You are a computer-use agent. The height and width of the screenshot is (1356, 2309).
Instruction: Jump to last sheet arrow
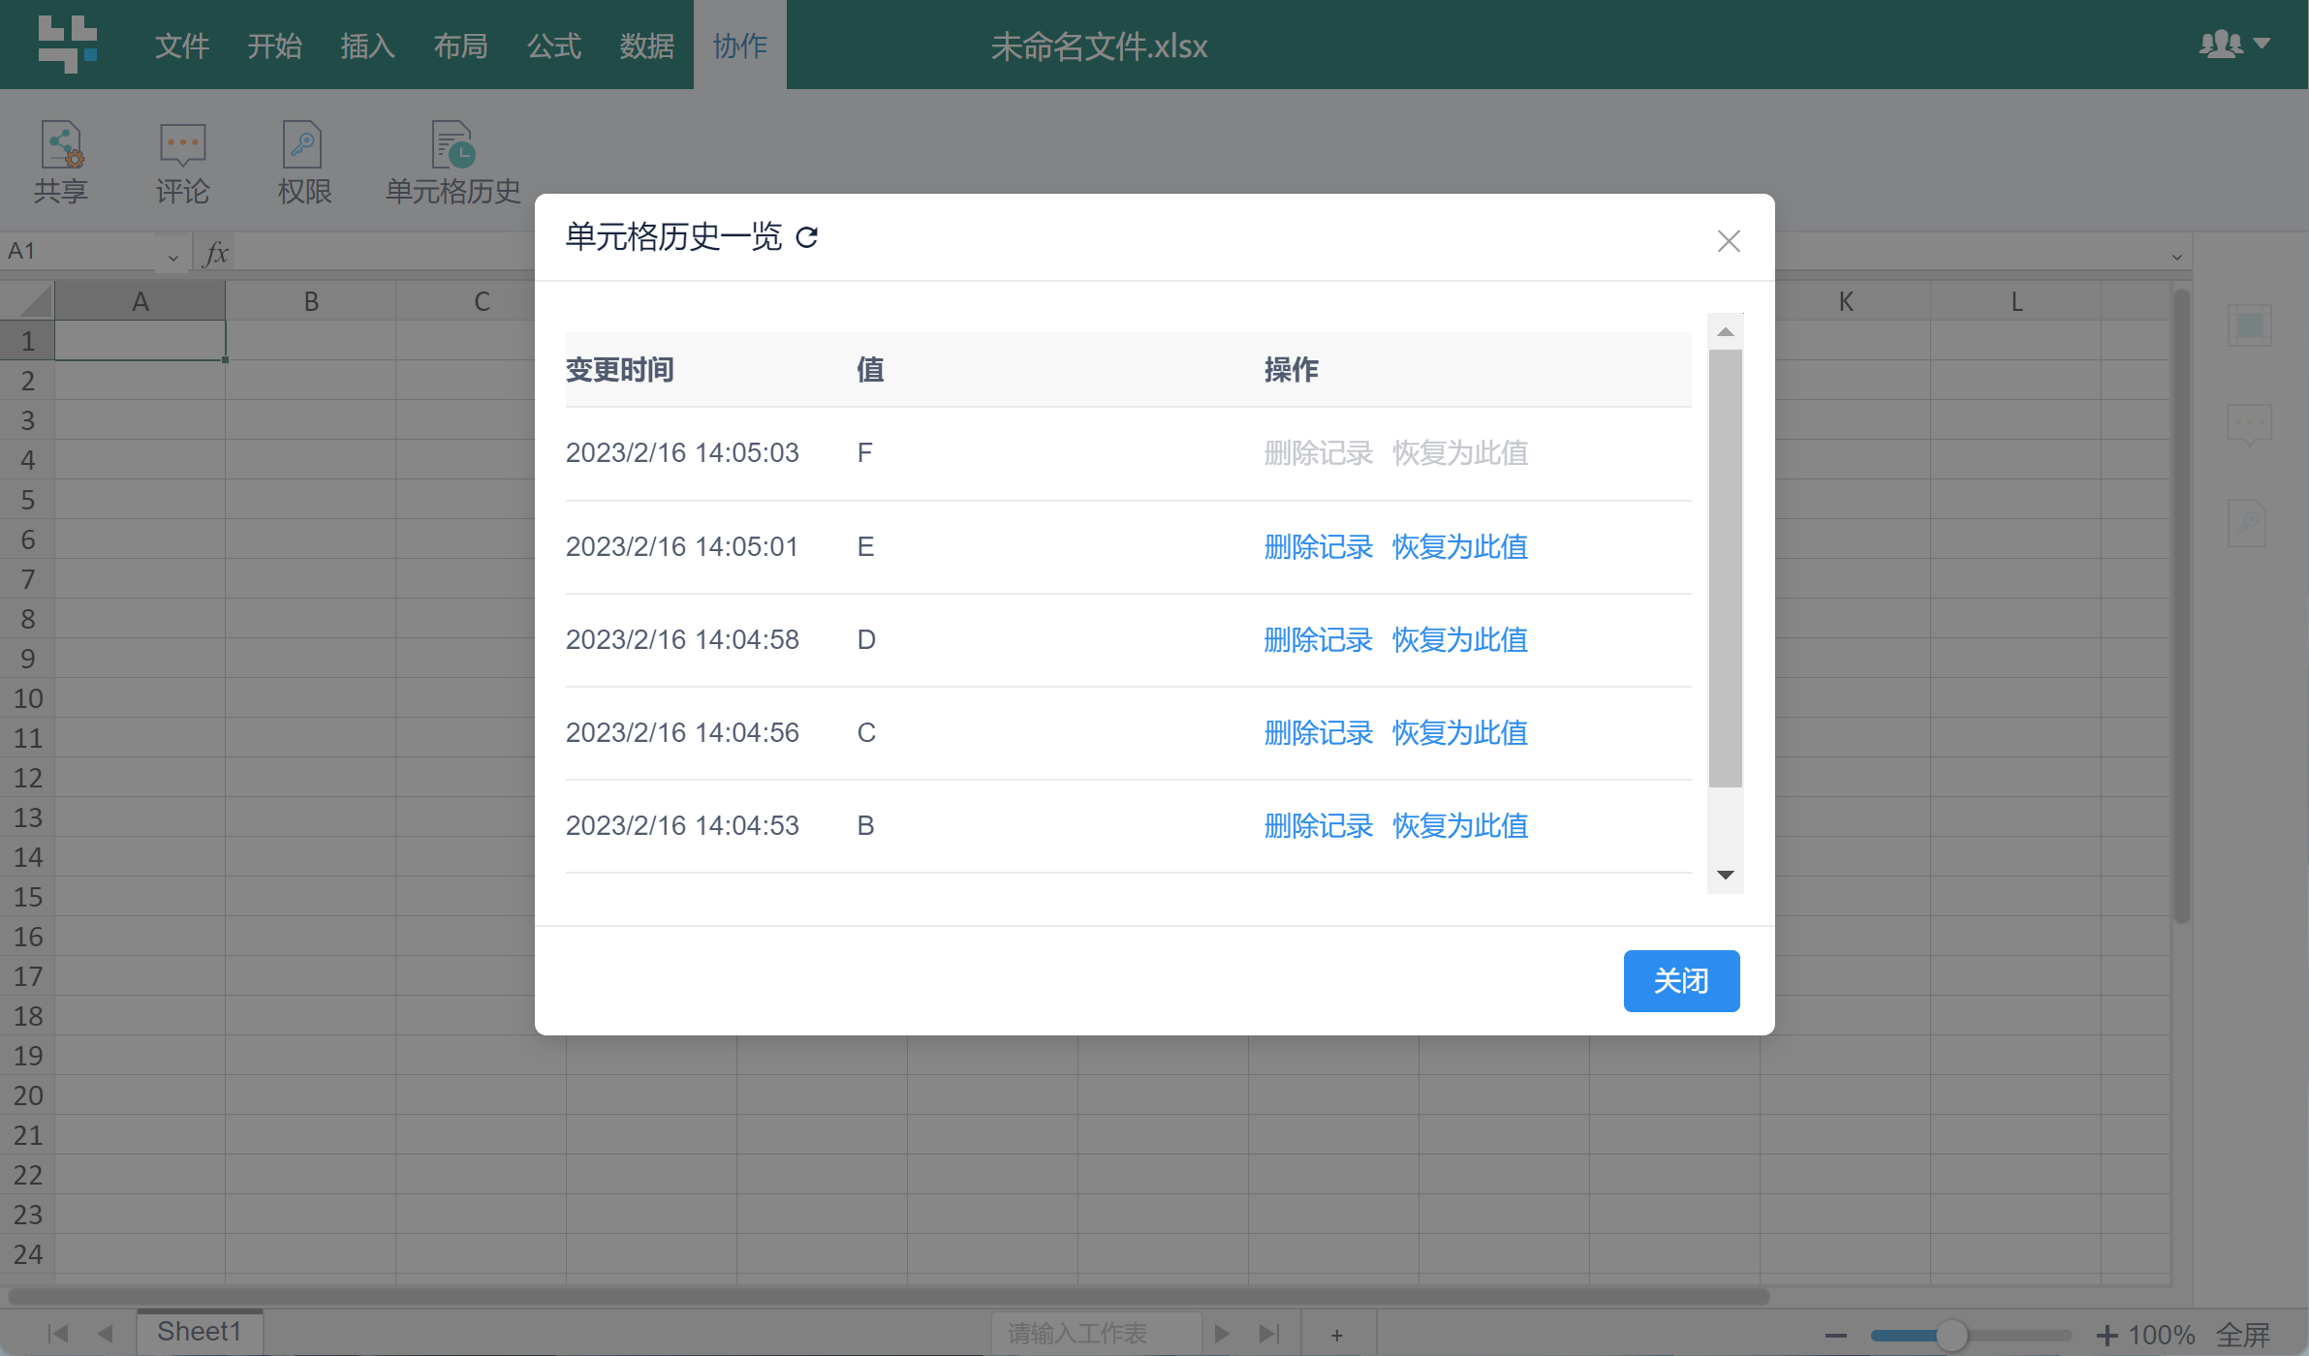click(x=1269, y=1334)
